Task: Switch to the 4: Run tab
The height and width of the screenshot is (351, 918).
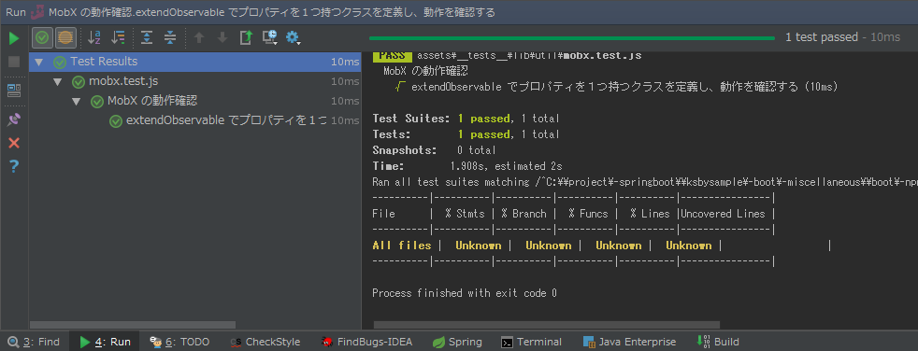Action: pos(105,342)
